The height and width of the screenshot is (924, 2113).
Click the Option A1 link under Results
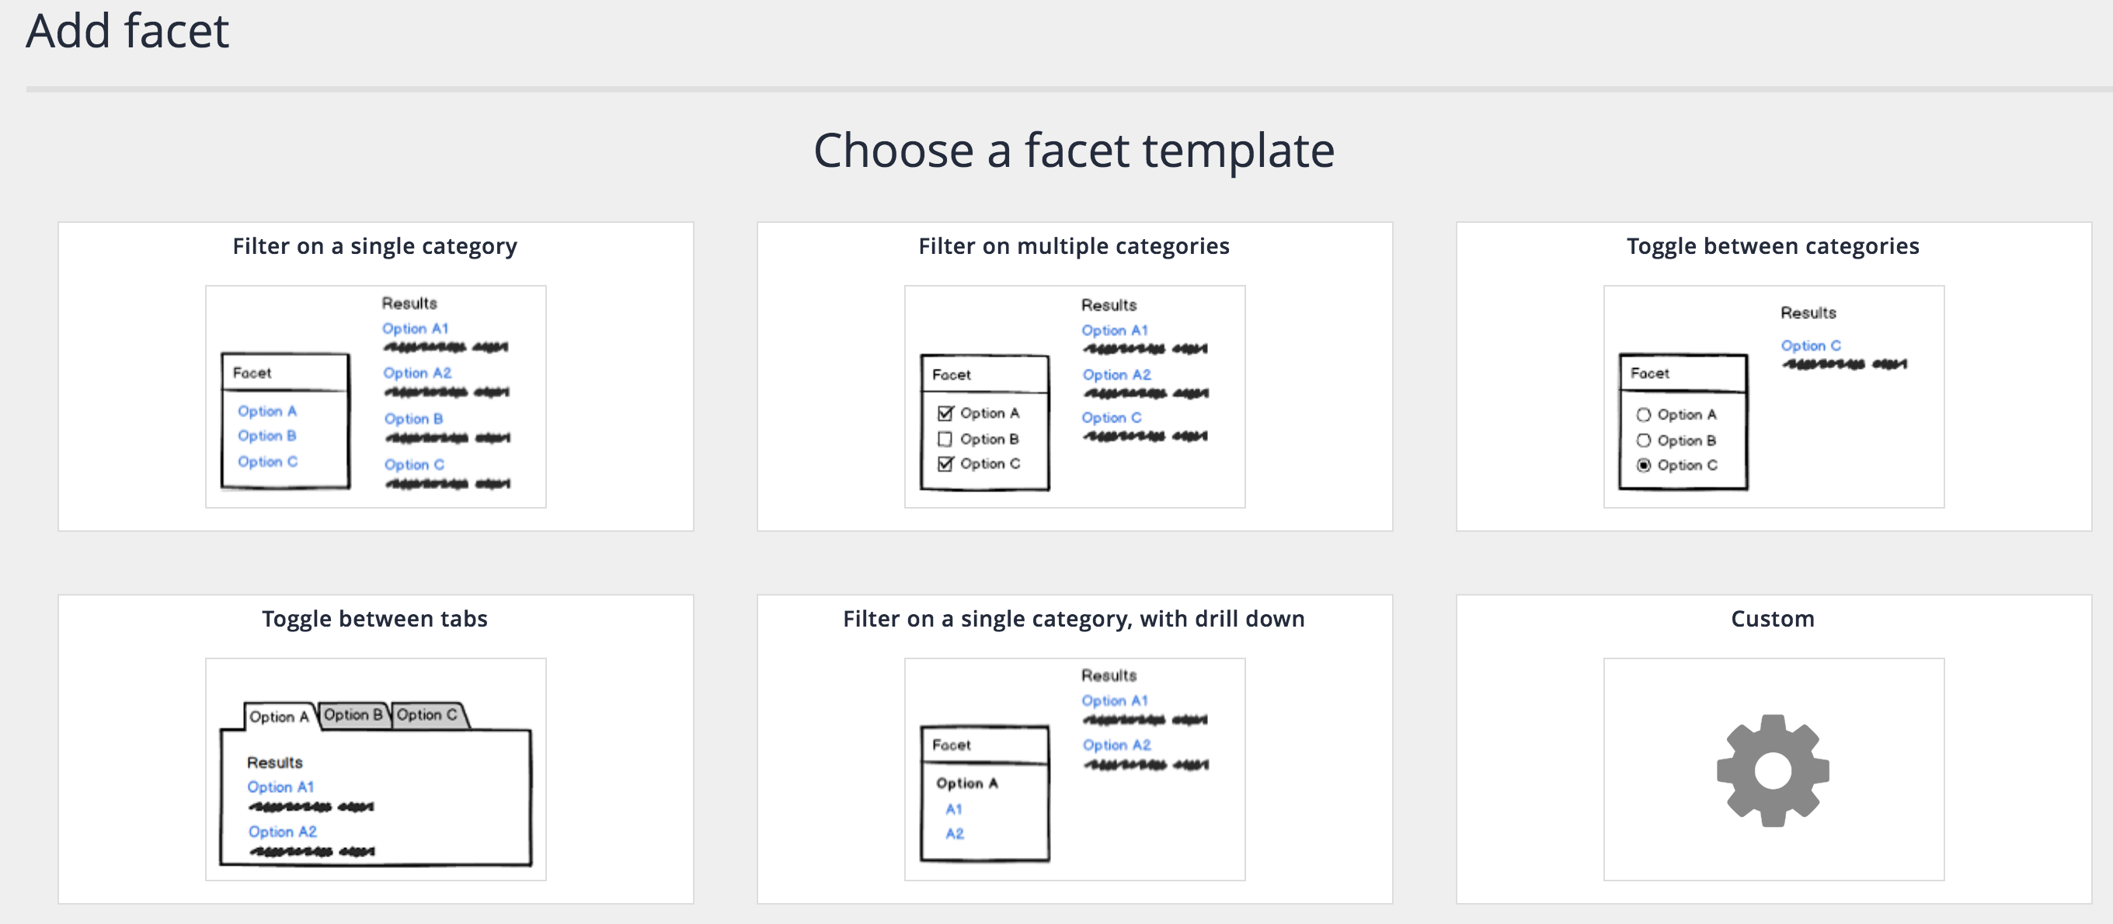415,327
